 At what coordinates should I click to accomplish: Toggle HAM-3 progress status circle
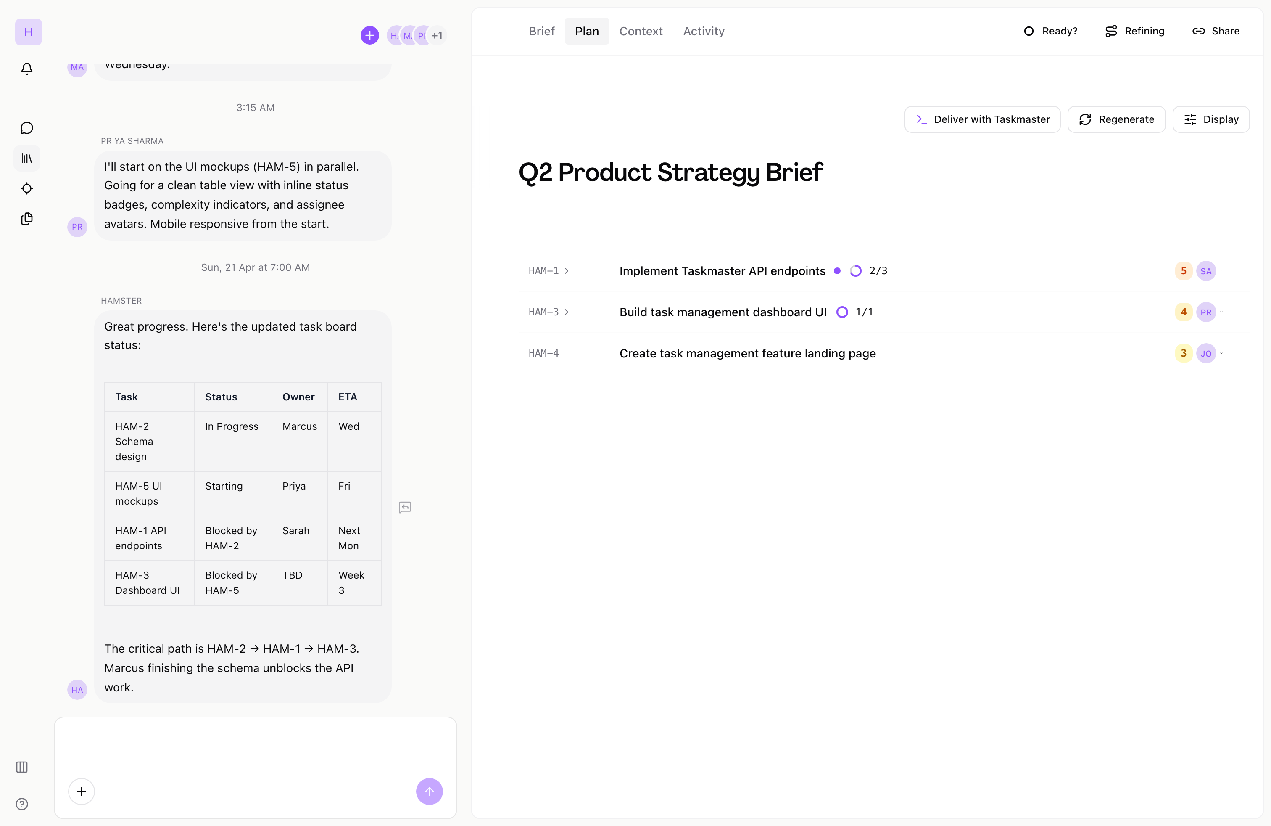click(842, 312)
